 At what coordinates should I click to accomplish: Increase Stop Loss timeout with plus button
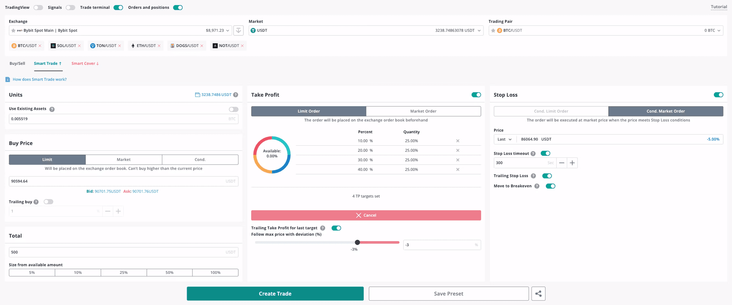tap(572, 163)
